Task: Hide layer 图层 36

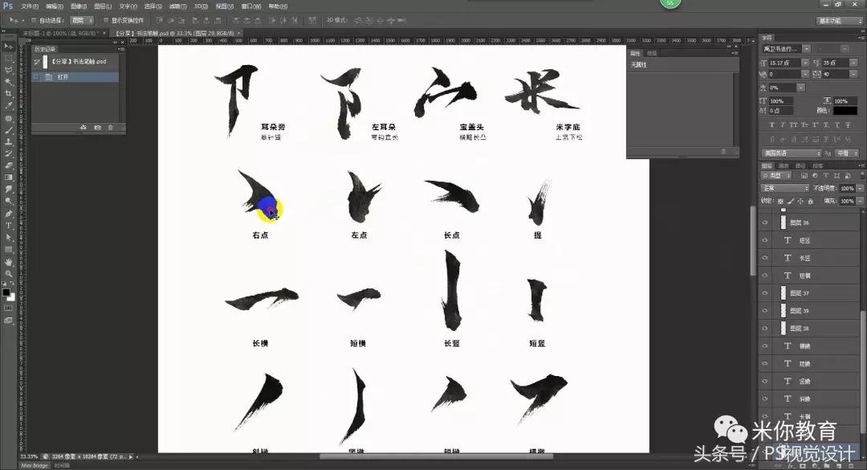Action: click(765, 223)
